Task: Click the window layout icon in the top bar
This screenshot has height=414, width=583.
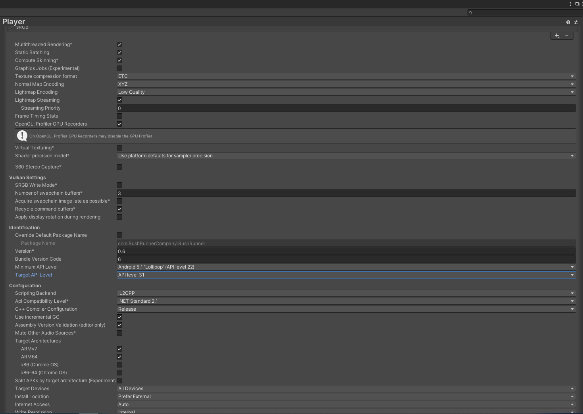Action: point(577,4)
